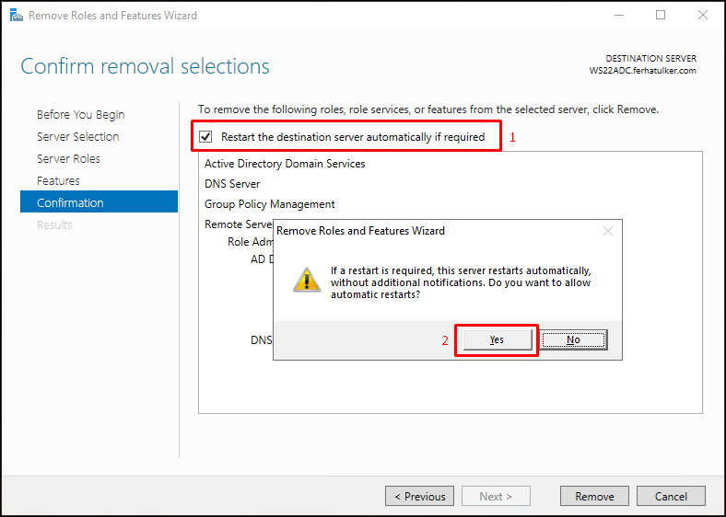Open the Features step
Viewport: 726px width, 517px height.
58,181
